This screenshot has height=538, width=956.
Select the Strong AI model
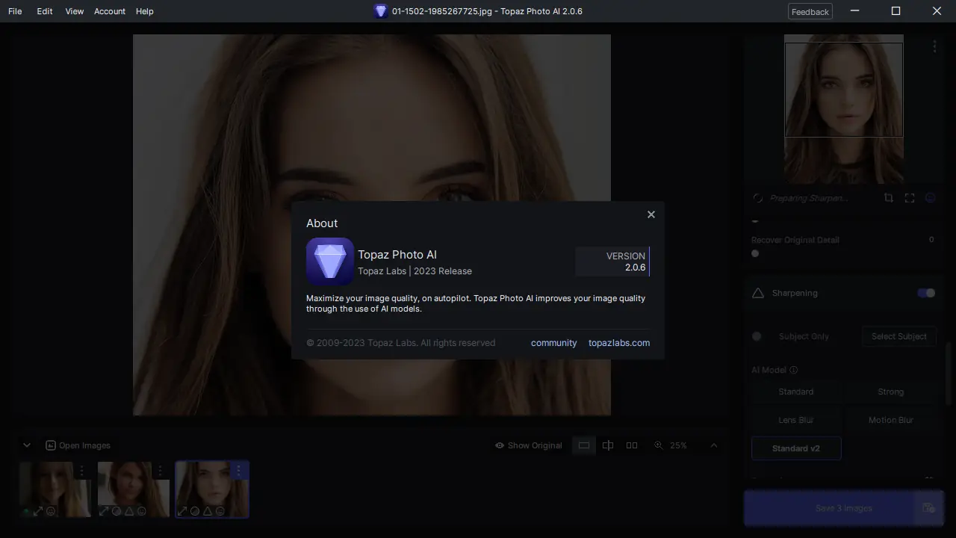pyautogui.click(x=891, y=392)
